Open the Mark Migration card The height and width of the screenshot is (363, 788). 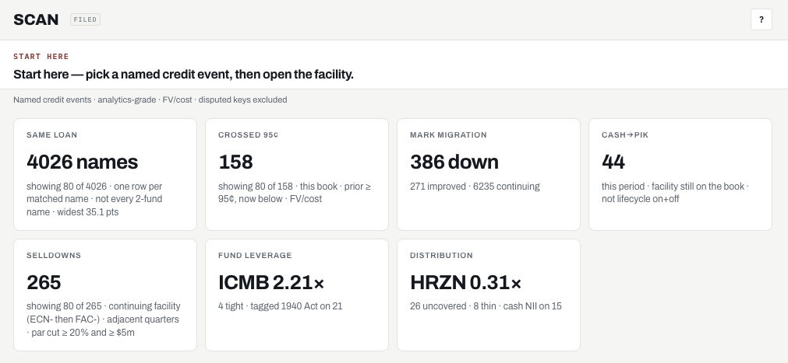[489, 174]
